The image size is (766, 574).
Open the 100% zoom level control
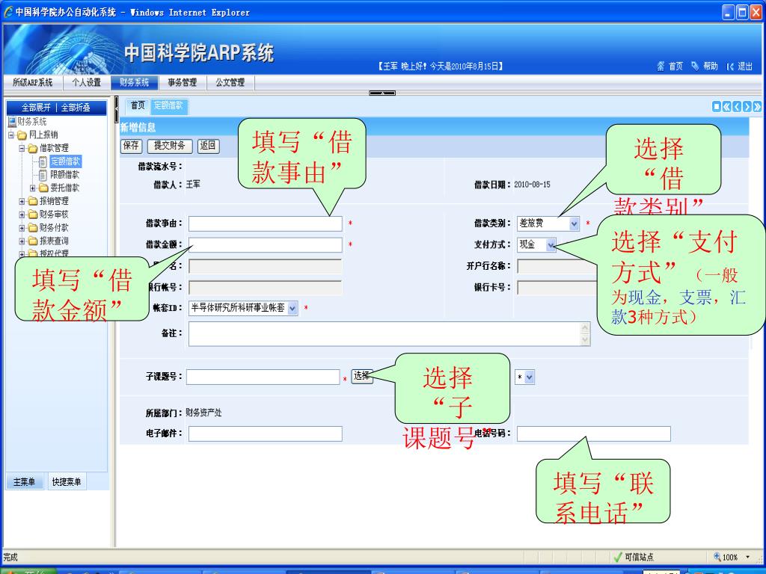pyautogui.click(x=732, y=557)
